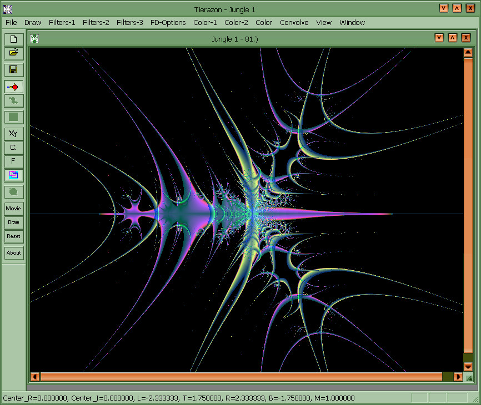Open the Color-1 menu
This screenshot has width=481, height=405.
205,22
